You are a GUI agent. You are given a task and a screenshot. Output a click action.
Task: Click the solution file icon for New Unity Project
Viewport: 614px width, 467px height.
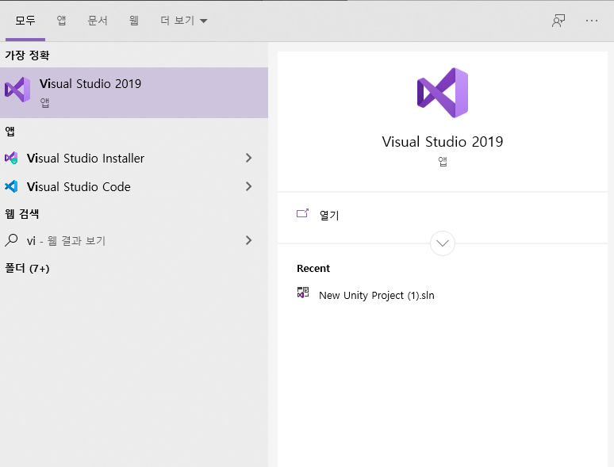303,293
